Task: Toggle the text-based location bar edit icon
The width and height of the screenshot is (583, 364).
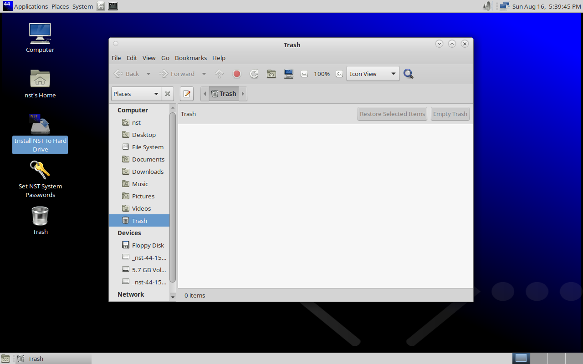Action: click(187, 94)
